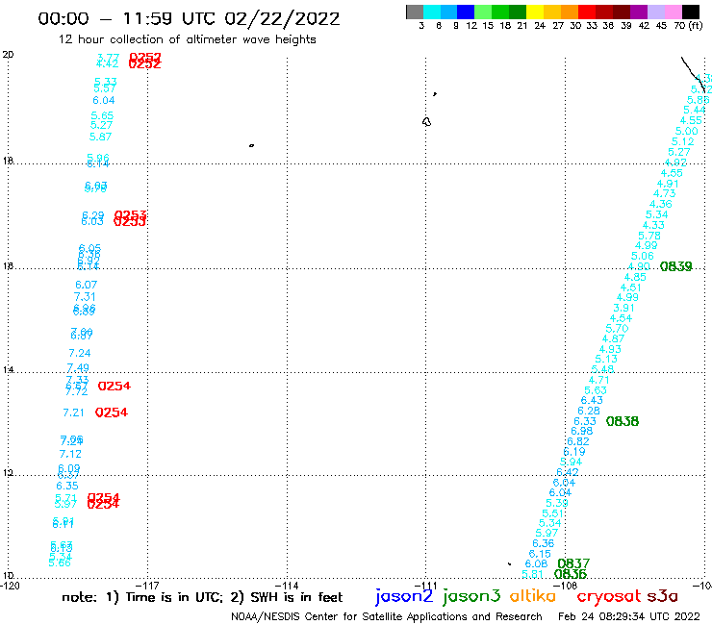The width and height of the screenshot is (712, 625).
Task: Click the legend tick label "45"
Action: pos(661,26)
